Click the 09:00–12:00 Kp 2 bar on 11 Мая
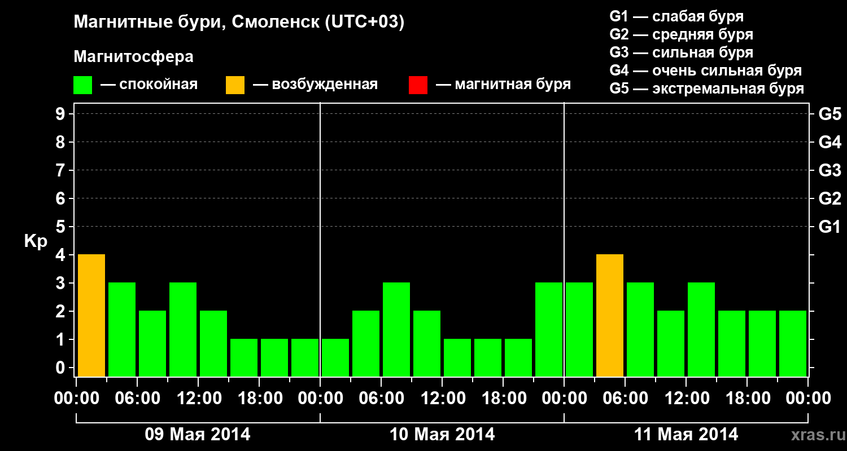The height and width of the screenshot is (451, 847). tap(671, 343)
